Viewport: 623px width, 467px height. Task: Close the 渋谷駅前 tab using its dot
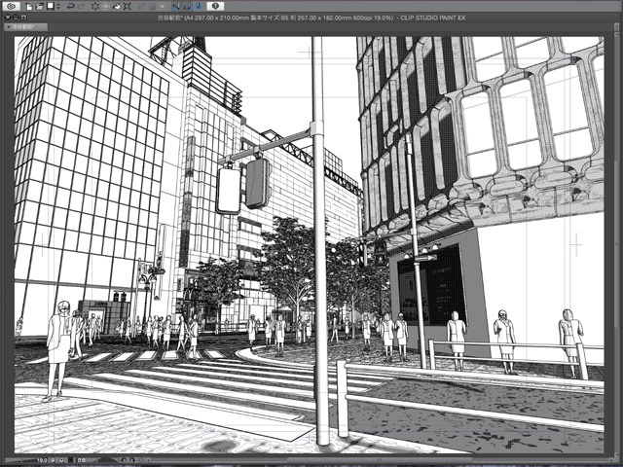(x=9, y=27)
